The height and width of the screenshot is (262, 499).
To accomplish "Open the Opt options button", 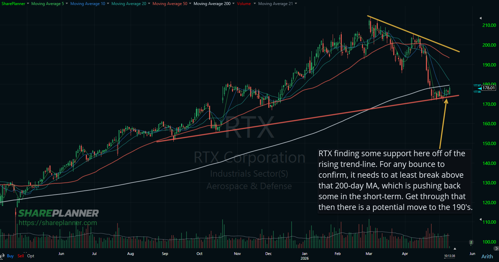I will point(31,256).
